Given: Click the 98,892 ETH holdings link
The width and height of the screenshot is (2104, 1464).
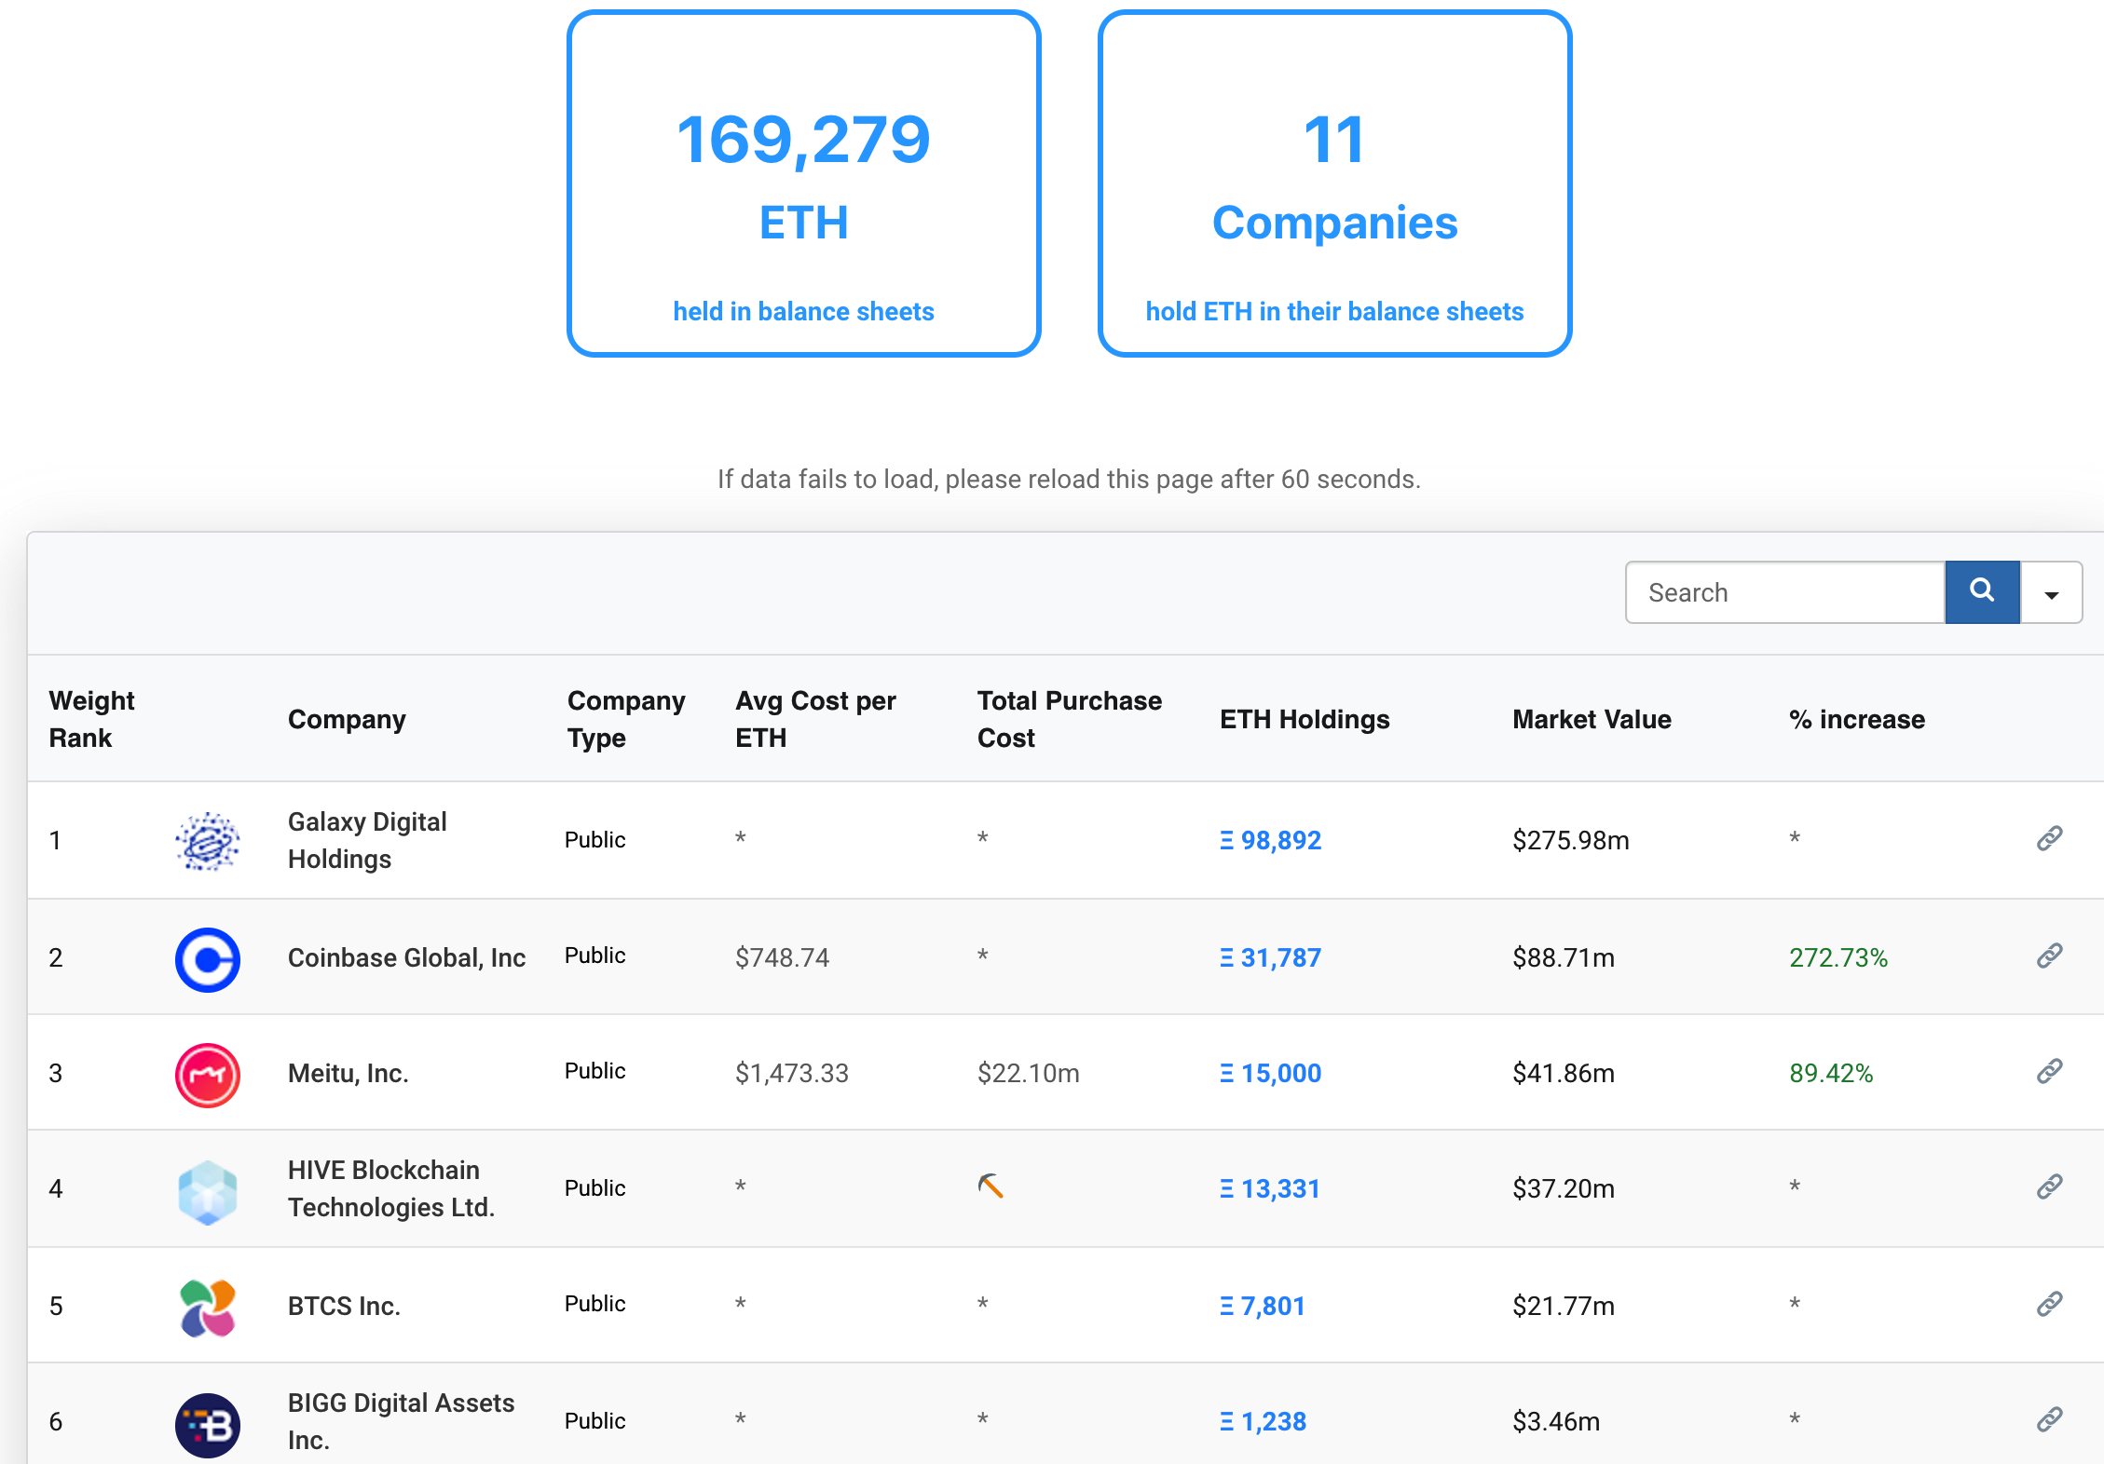Looking at the screenshot, I should (1269, 837).
